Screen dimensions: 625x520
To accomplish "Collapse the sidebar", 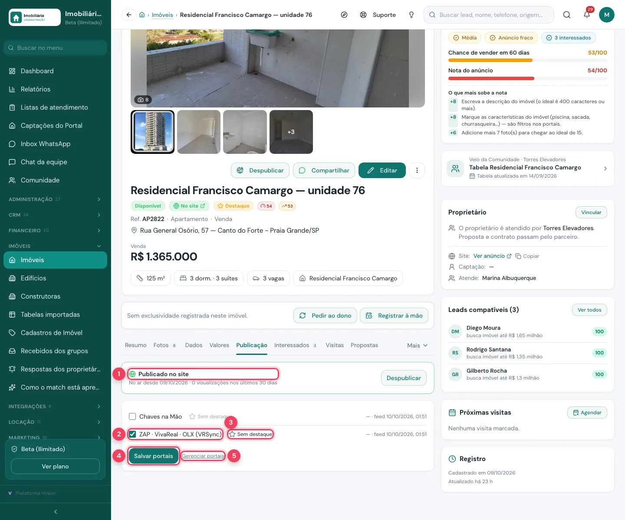I will click(56, 512).
